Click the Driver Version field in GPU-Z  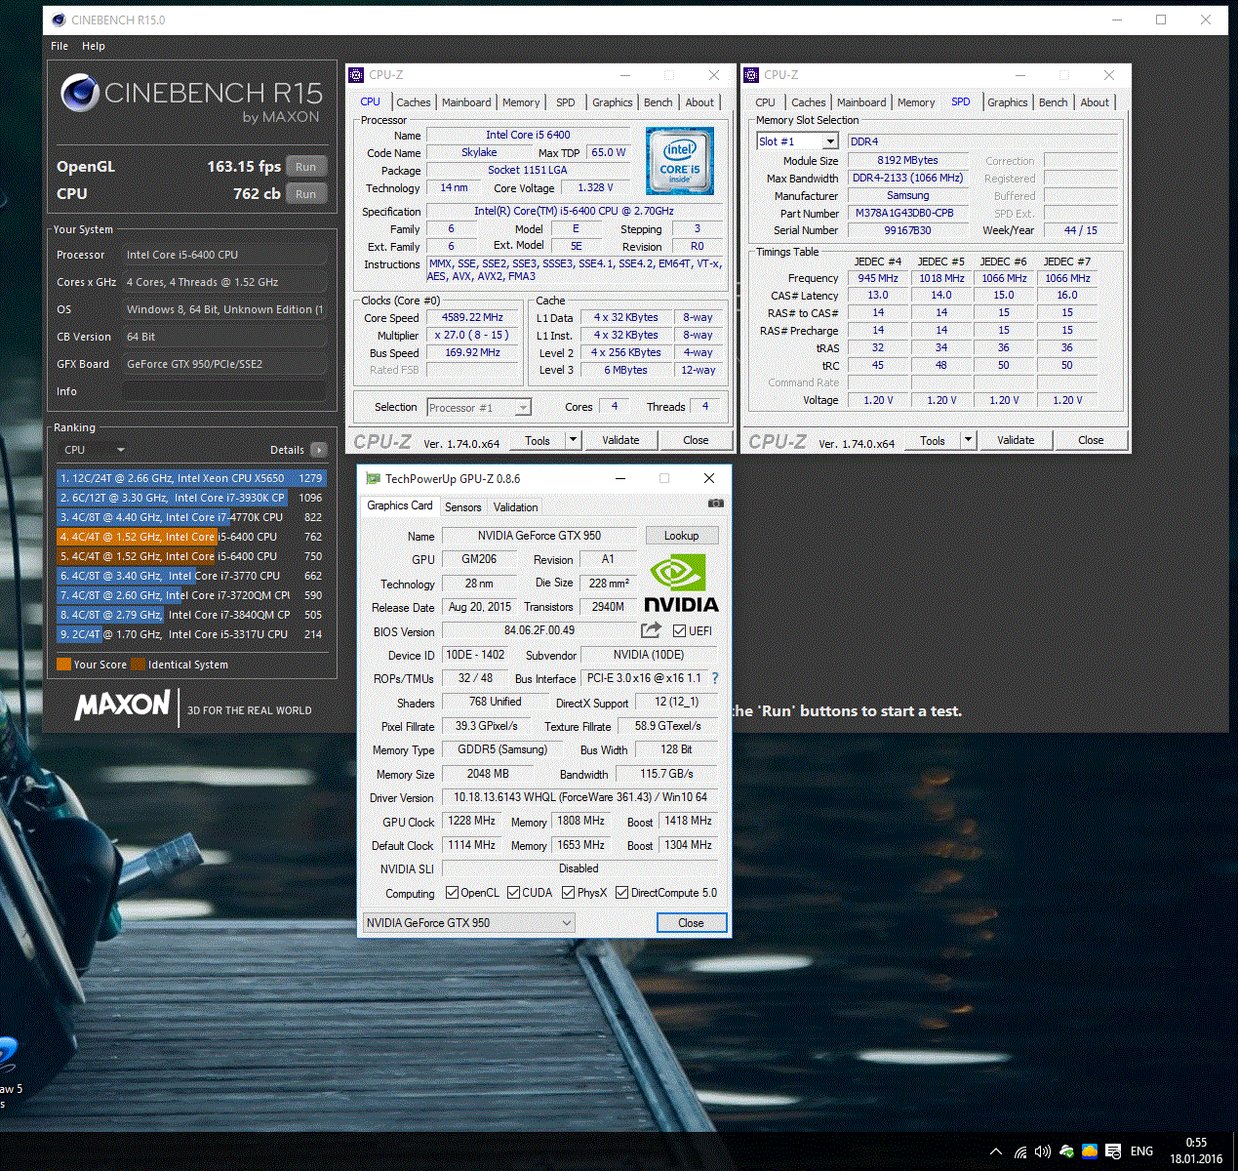580,797
